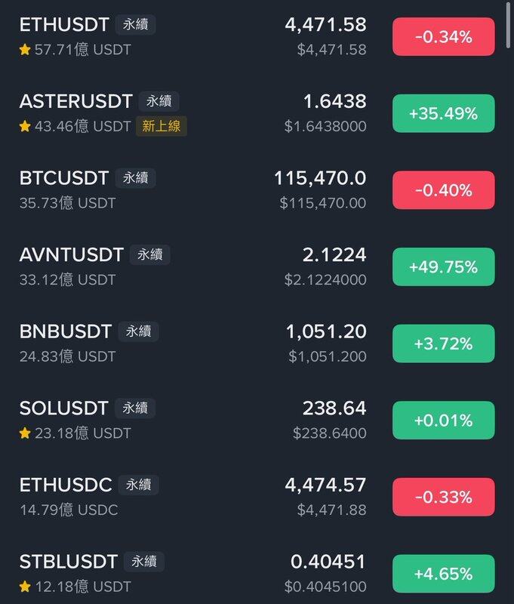
Task: Tap the ETHUSDC -0.33% change button
Action: pos(444,497)
